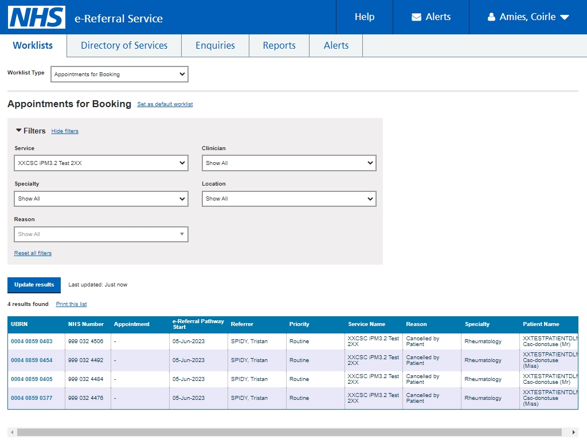Open the Reason filter dropdown
587x440 pixels.
pos(101,234)
